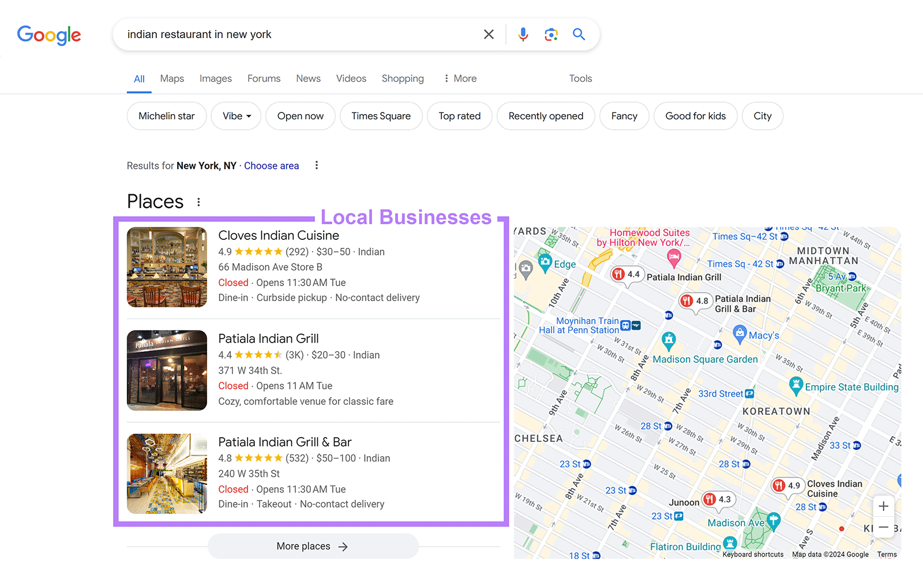Apply the Top rated filter chip

[460, 116]
